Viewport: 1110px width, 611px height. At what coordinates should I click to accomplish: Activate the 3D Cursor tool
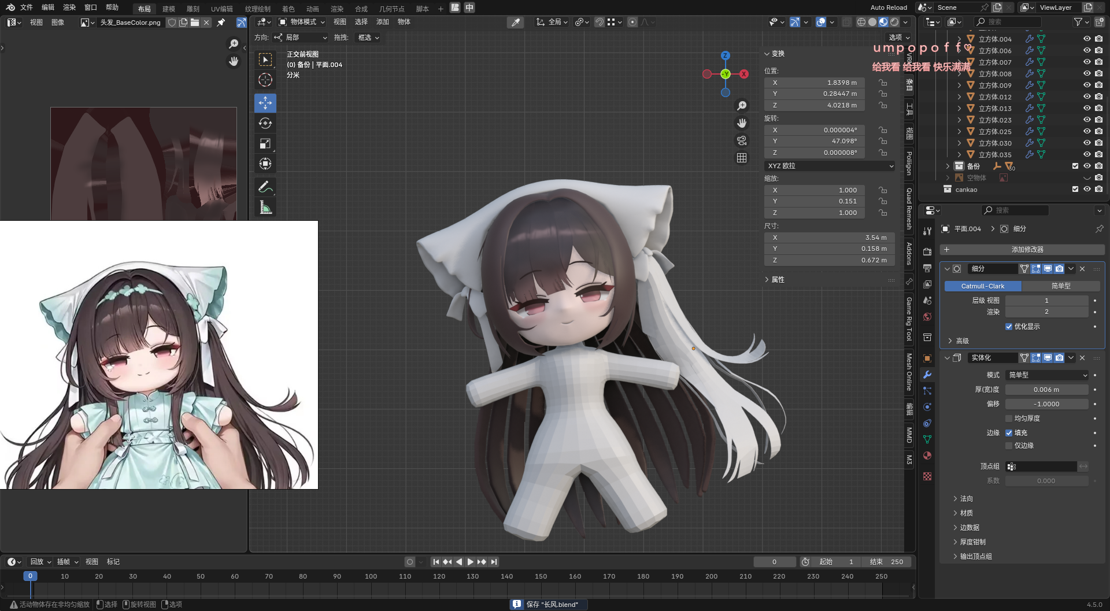tap(265, 80)
